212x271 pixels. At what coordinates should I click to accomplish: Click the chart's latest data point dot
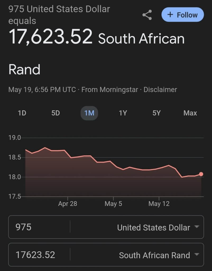pos(201,174)
